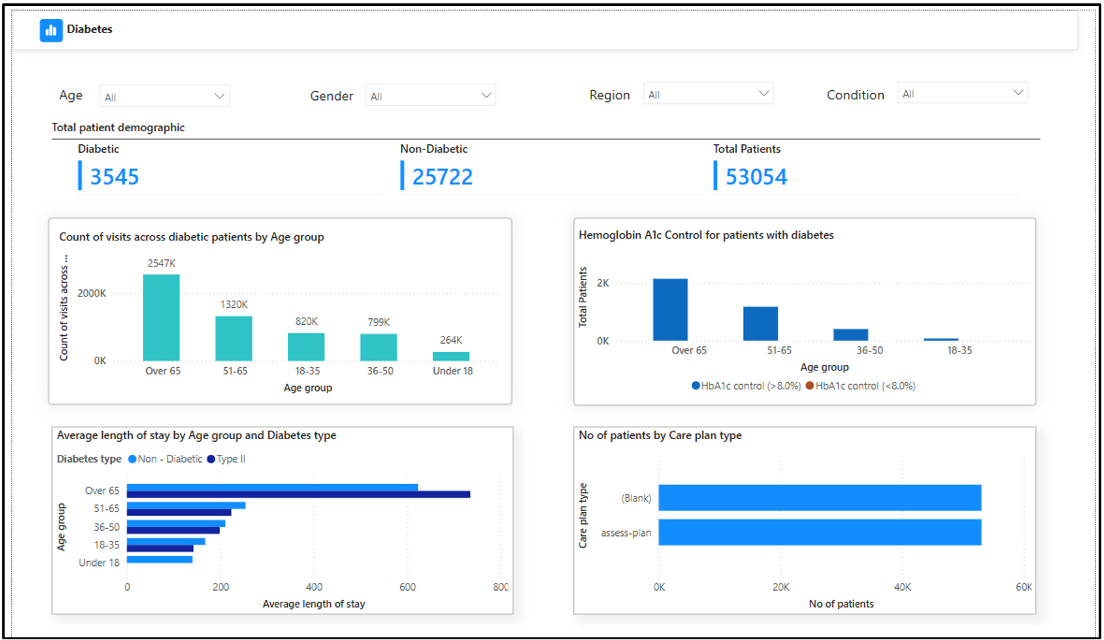
Task: Click the Type II legend marker
Action: (x=211, y=459)
